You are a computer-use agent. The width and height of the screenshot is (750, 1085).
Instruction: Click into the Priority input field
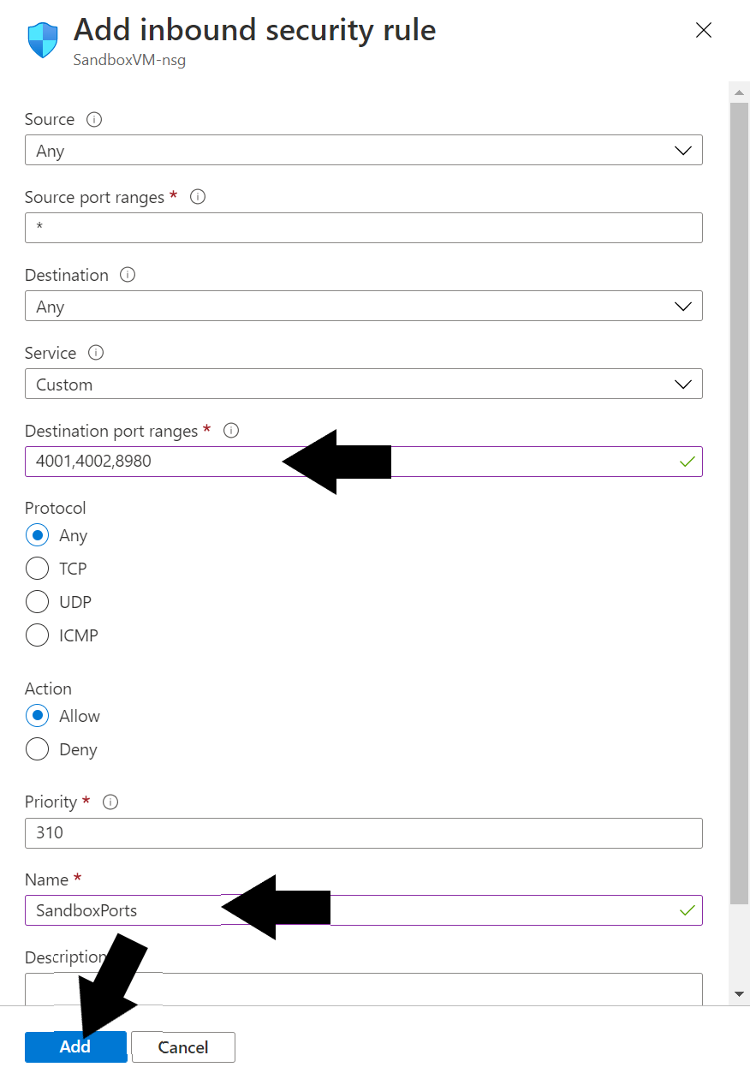coord(363,832)
